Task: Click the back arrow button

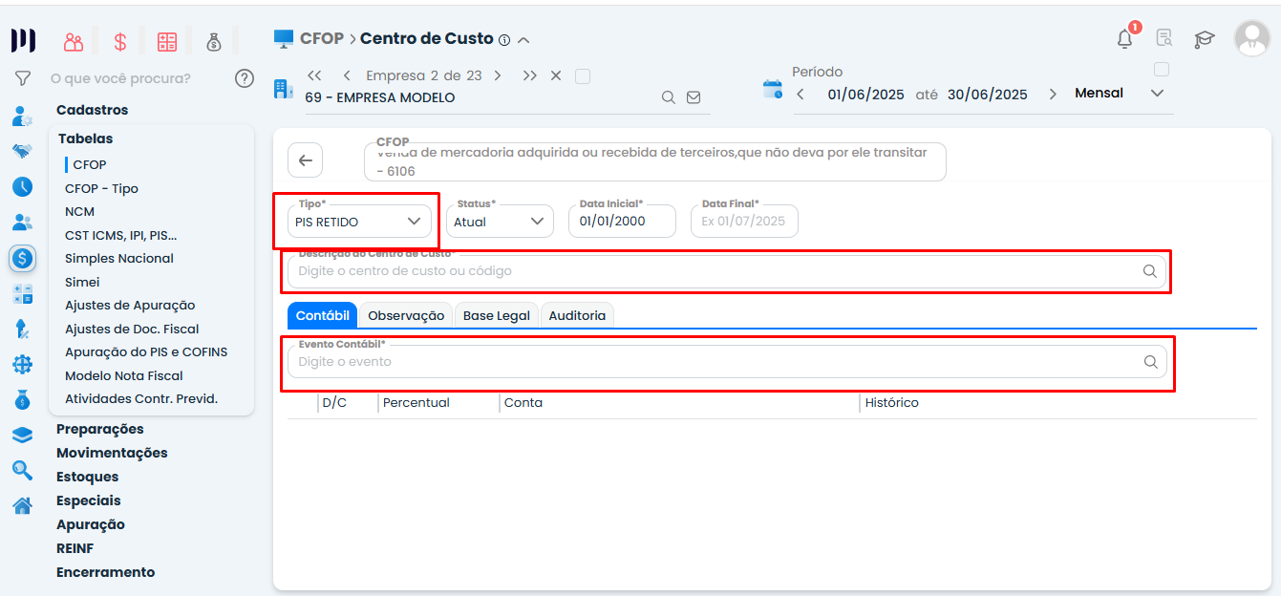Action: tap(306, 160)
